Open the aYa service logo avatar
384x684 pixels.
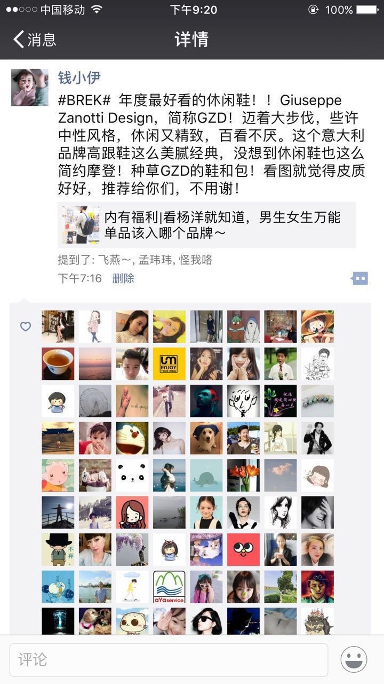tap(169, 587)
